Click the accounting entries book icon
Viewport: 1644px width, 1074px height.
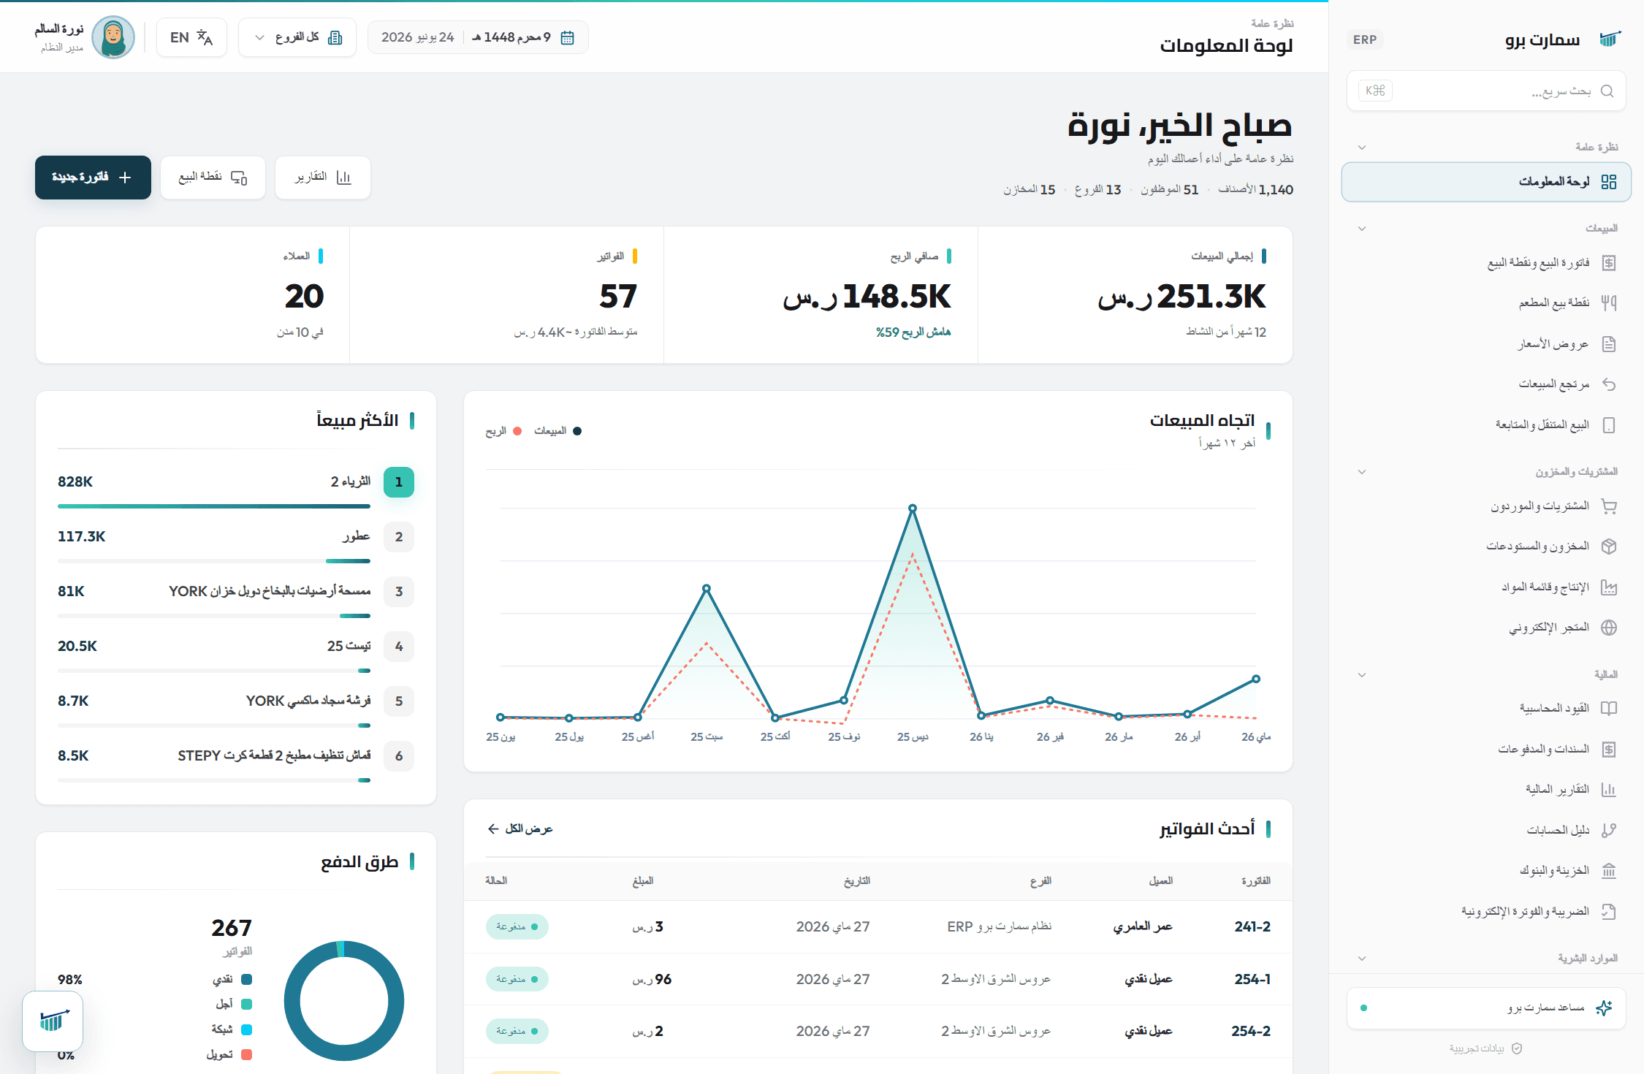[1608, 709]
